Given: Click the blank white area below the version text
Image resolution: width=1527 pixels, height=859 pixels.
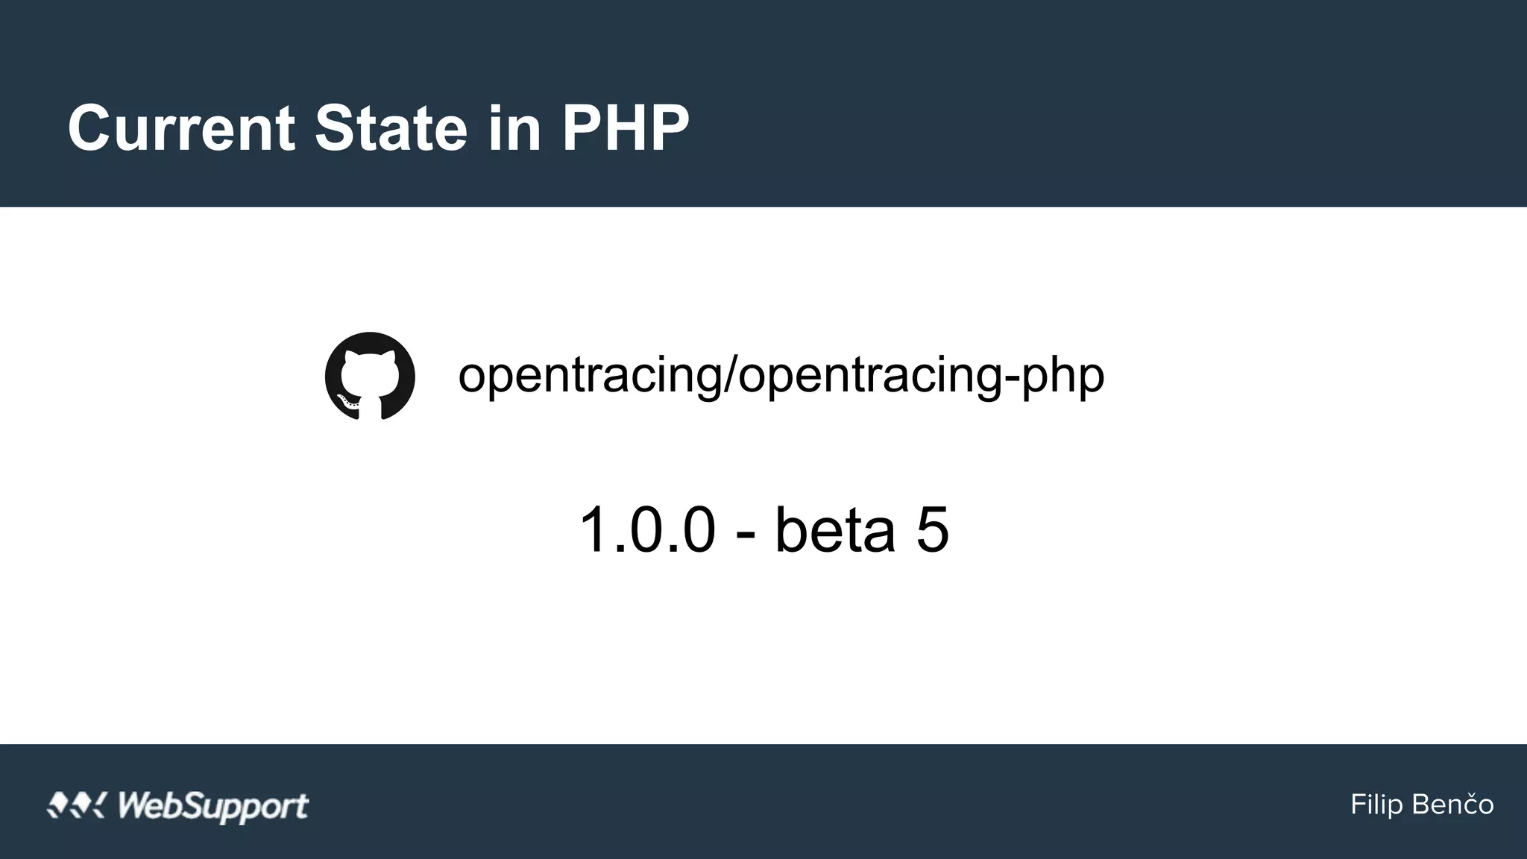Looking at the screenshot, I should 763,656.
